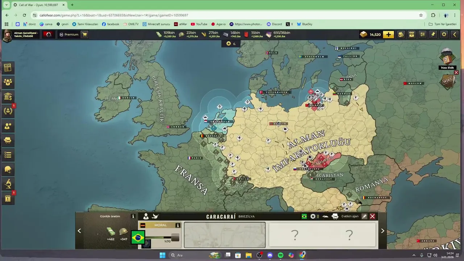
Task: Click the shopping cart shop icon
Action: click(x=84, y=34)
